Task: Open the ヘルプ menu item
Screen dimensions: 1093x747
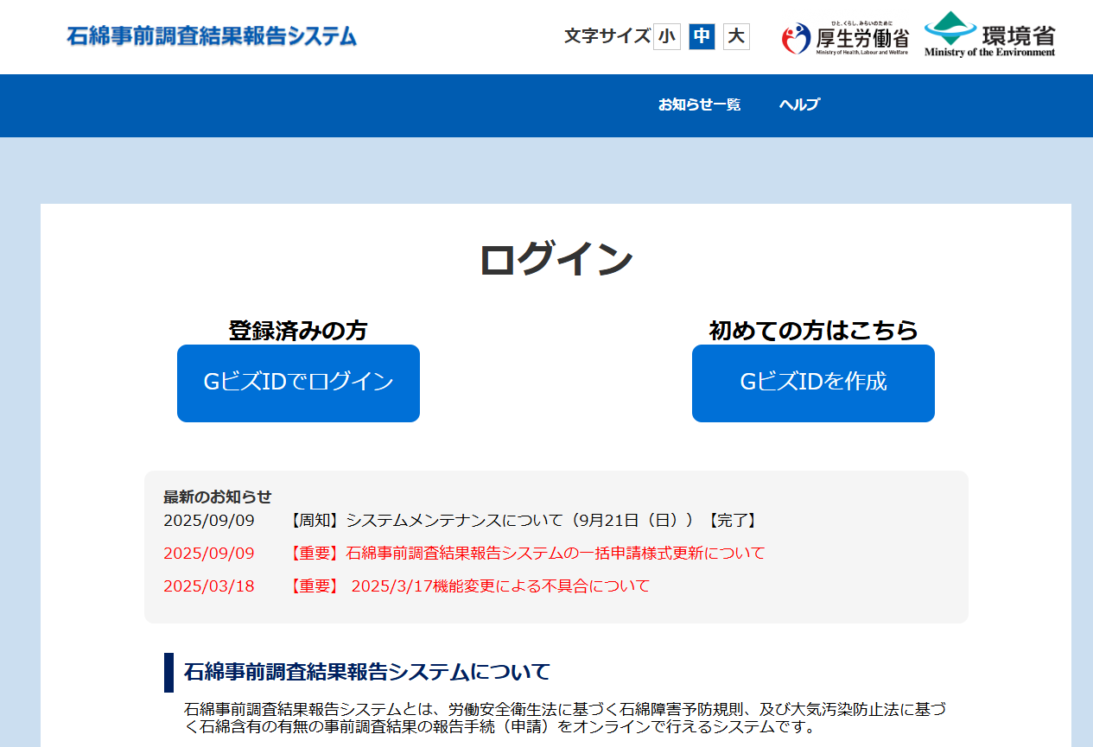Action: tap(799, 104)
